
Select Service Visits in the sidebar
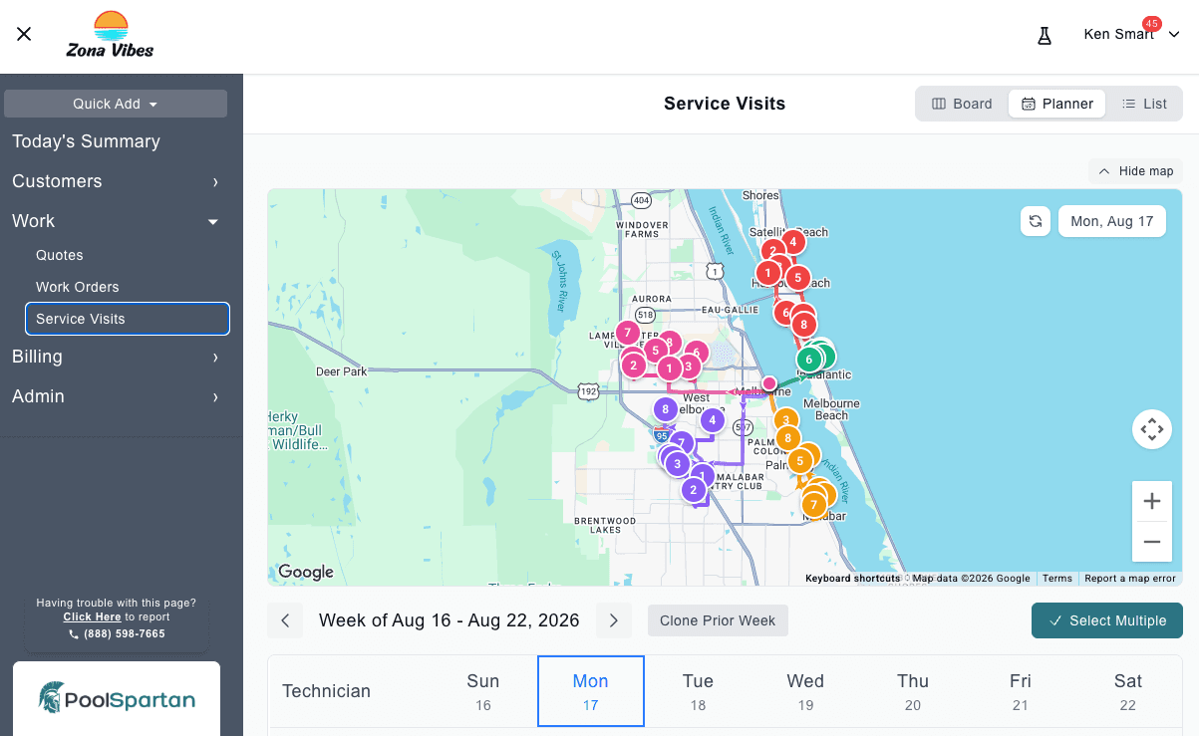click(128, 319)
